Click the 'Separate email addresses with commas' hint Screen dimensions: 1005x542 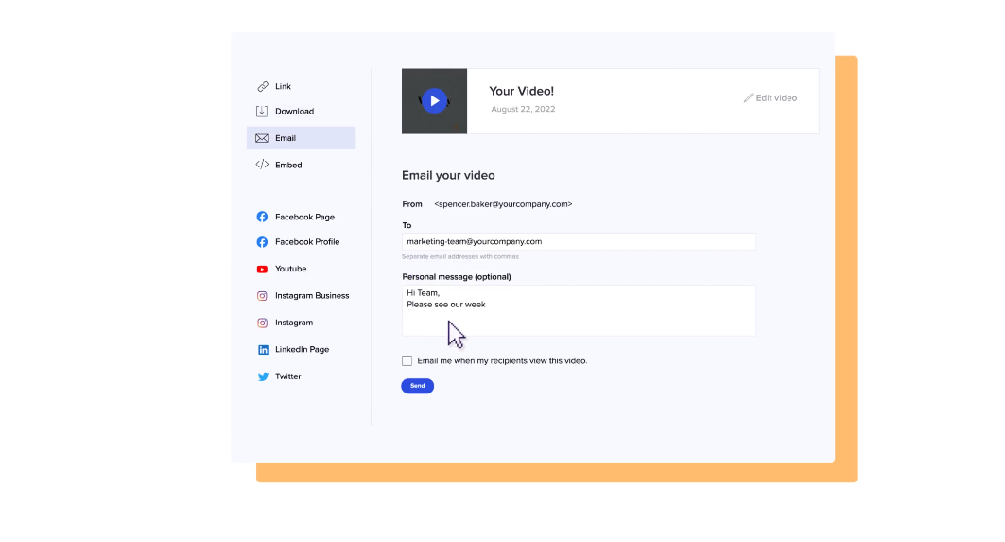pyautogui.click(x=460, y=256)
